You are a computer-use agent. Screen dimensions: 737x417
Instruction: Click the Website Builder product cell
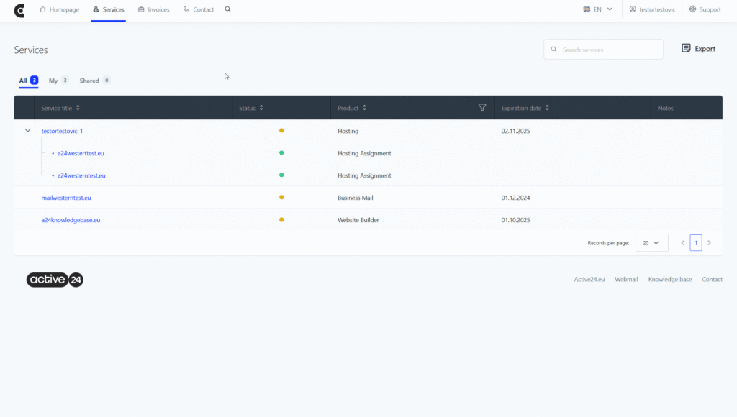(358, 220)
